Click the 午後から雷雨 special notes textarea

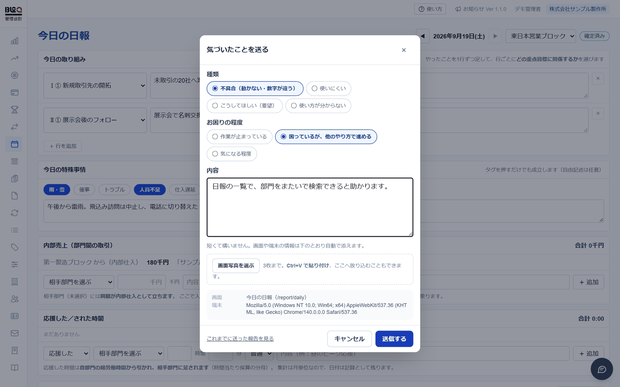324,211
